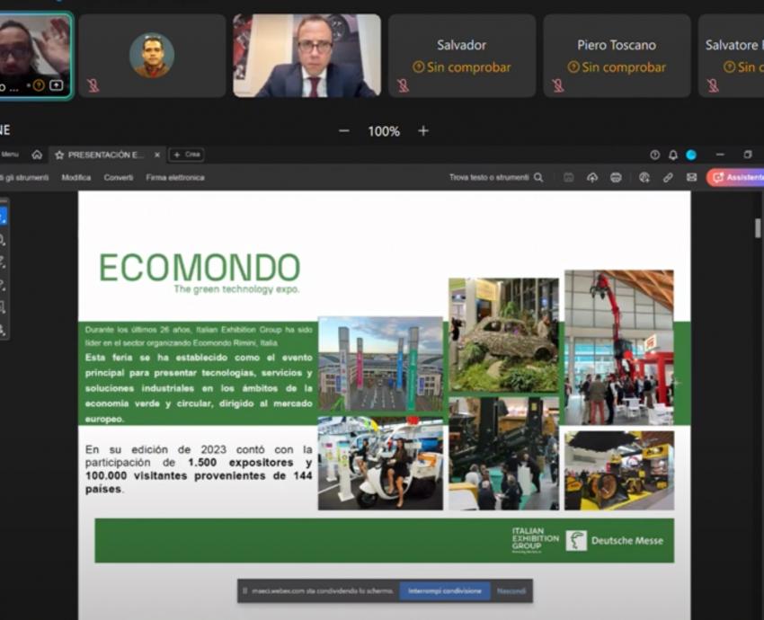
Task: Select the round profile avatar participant tile
Action: pyautogui.click(x=152, y=56)
